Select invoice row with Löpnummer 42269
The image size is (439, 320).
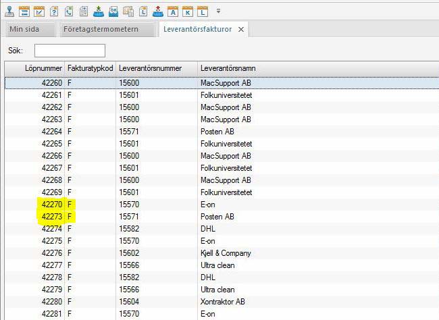point(222,192)
